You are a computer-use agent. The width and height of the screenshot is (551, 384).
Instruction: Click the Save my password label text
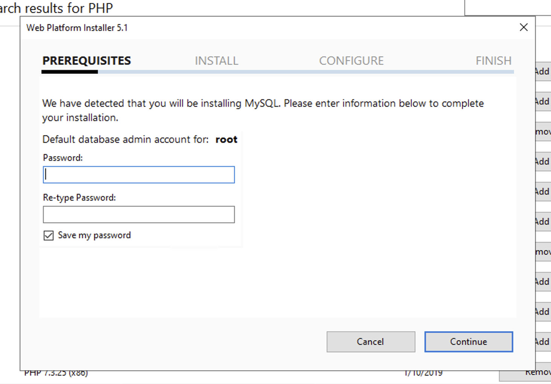(94, 235)
